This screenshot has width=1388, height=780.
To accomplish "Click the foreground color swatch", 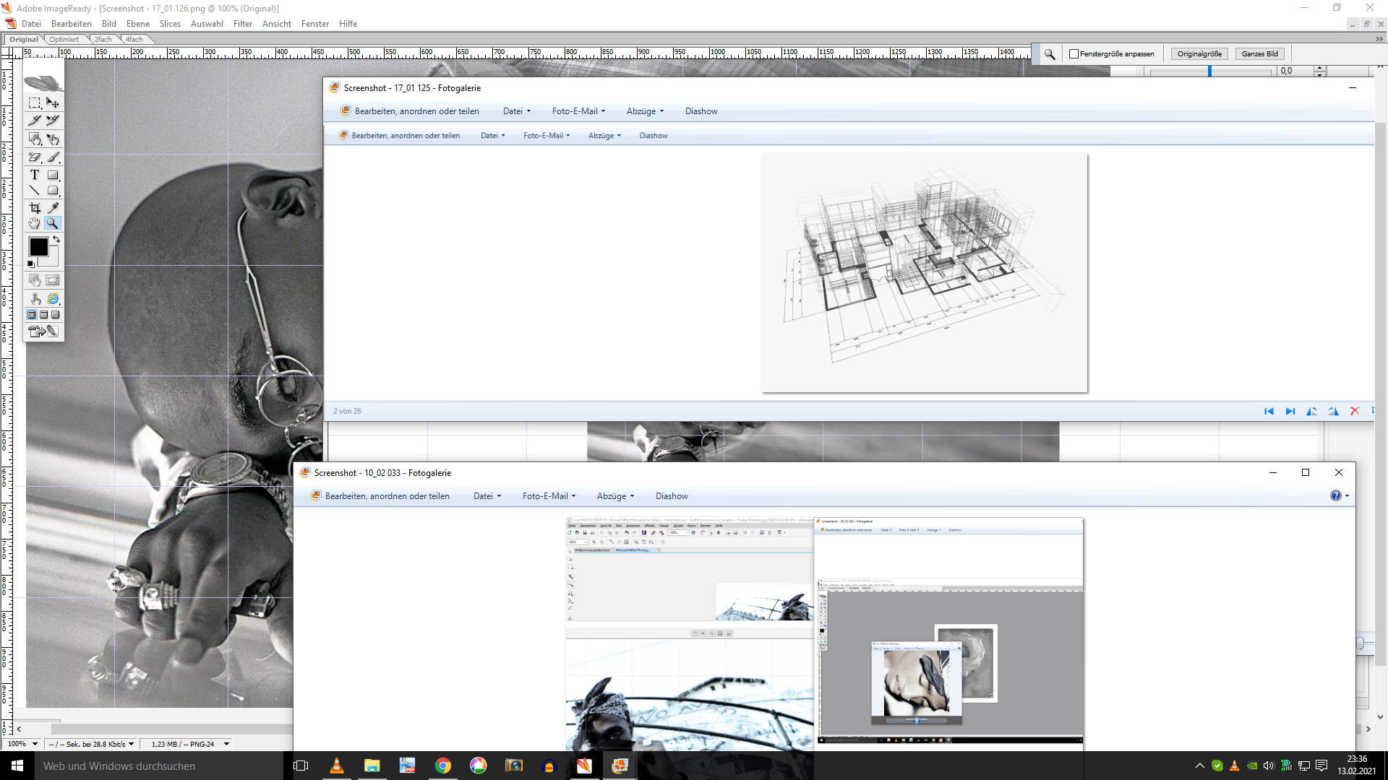I will [x=39, y=247].
